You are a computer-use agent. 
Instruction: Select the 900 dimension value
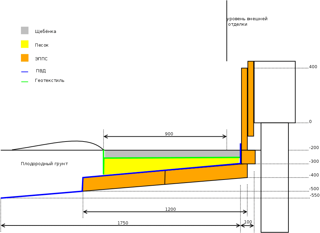click(169, 134)
